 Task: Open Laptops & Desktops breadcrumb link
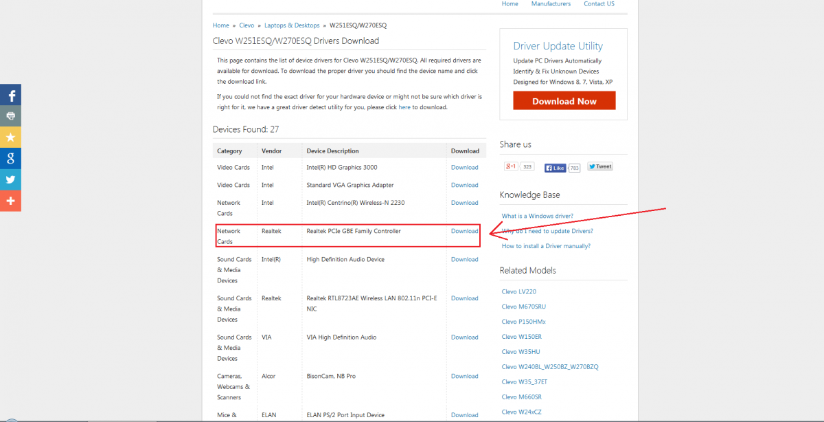[293, 25]
